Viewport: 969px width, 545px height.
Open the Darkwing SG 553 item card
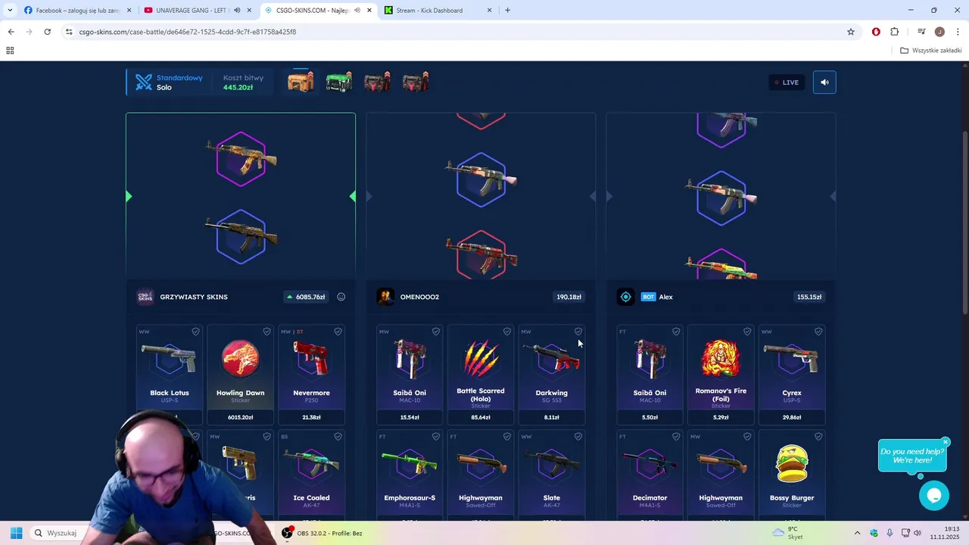coord(551,375)
